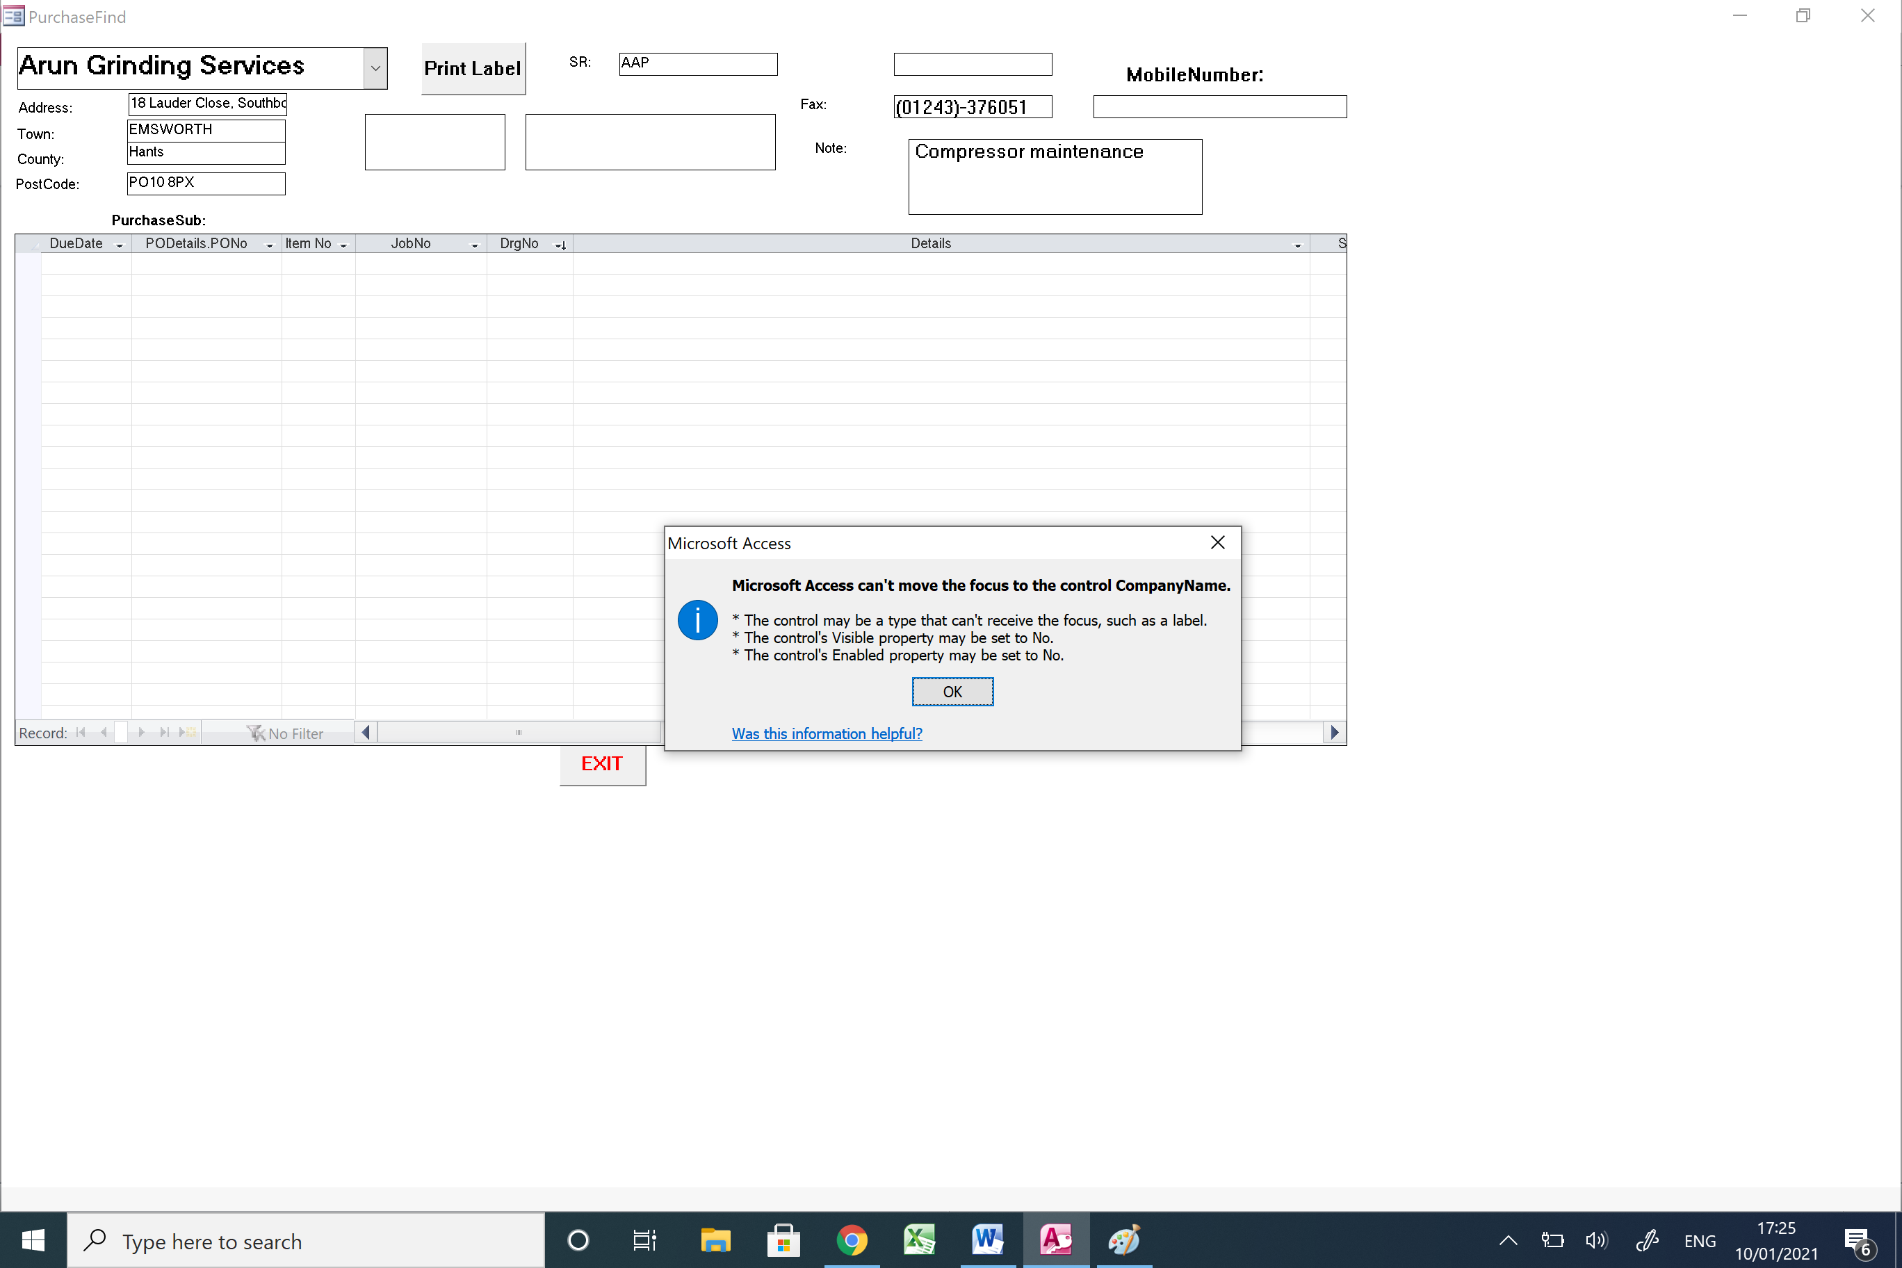The height and width of the screenshot is (1268, 1902).
Task: Click the new blank record icon
Action: (x=187, y=733)
